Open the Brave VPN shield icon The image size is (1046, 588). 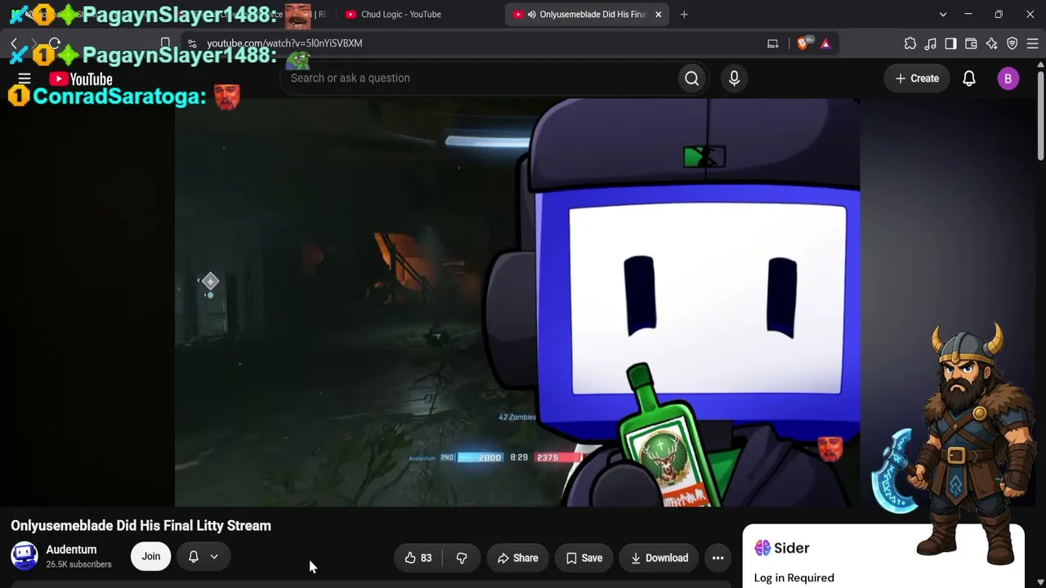click(x=1012, y=43)
